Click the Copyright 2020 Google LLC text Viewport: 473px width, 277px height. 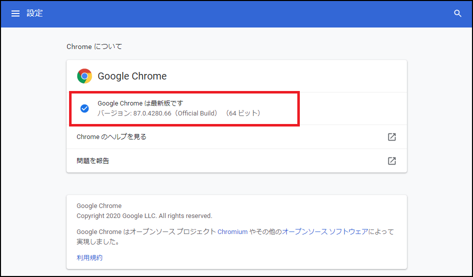pos(144,216)
